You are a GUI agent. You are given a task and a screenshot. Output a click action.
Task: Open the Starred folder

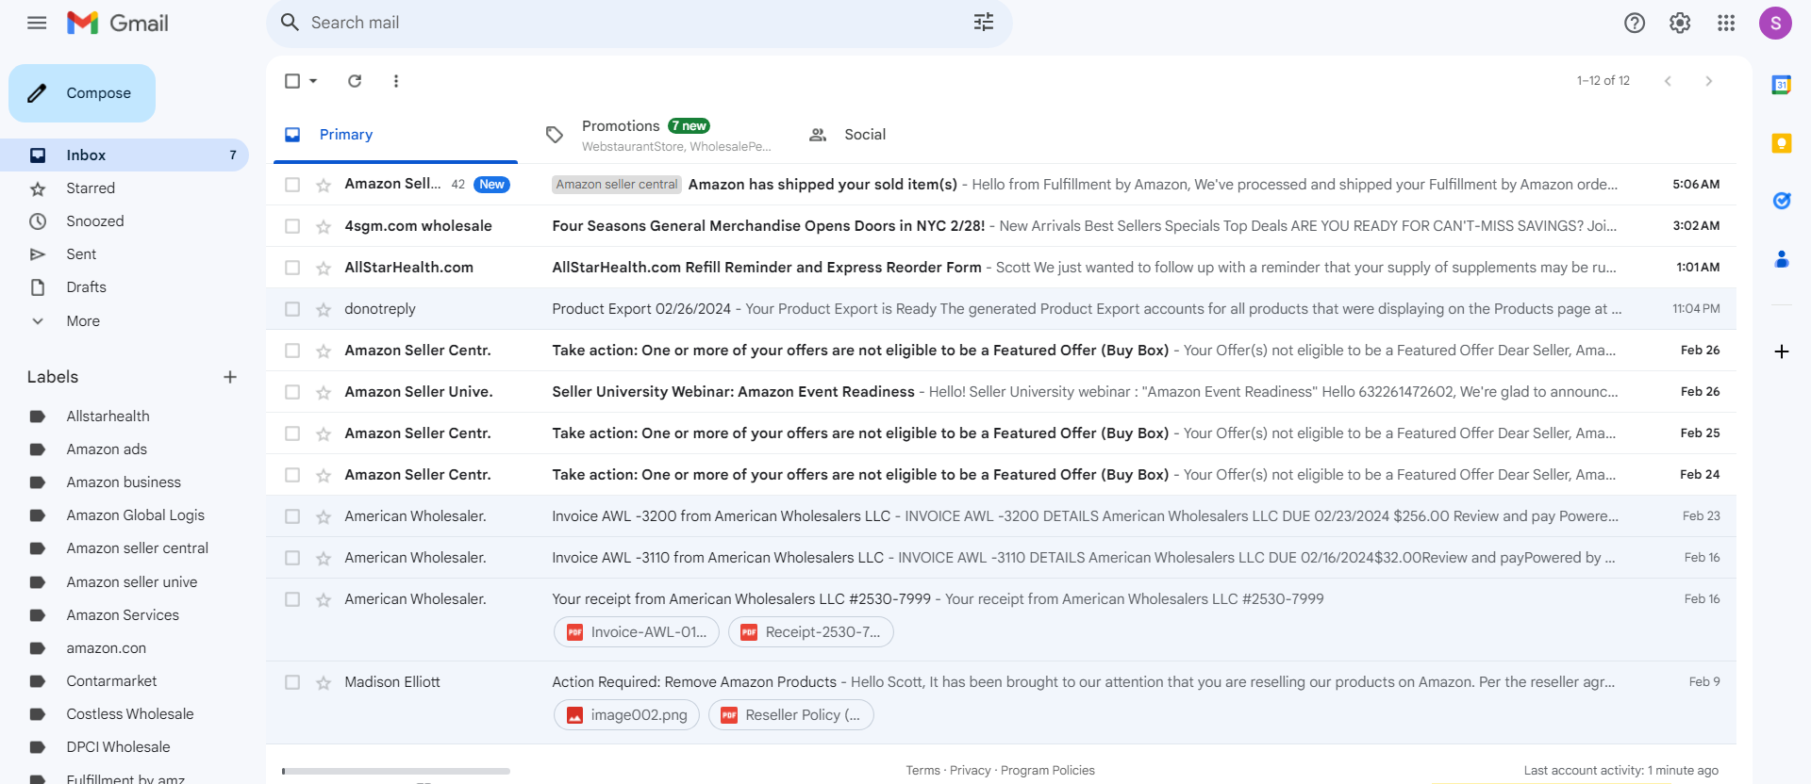pos(125,188)
